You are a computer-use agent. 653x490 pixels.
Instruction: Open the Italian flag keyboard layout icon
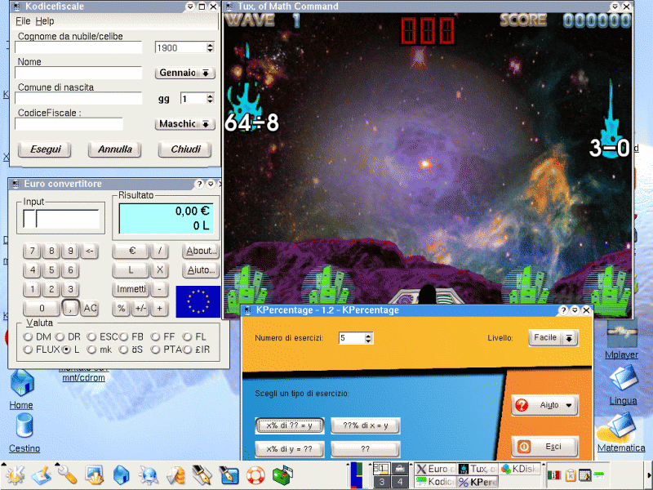click(554, 475)
